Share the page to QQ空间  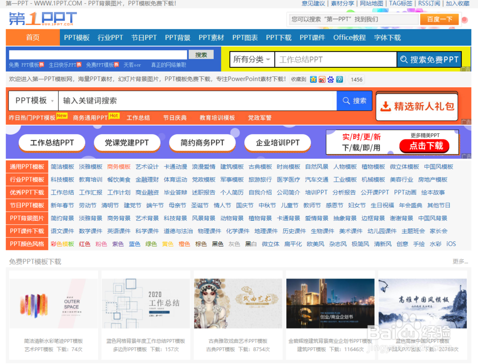(x=313, y=80)
